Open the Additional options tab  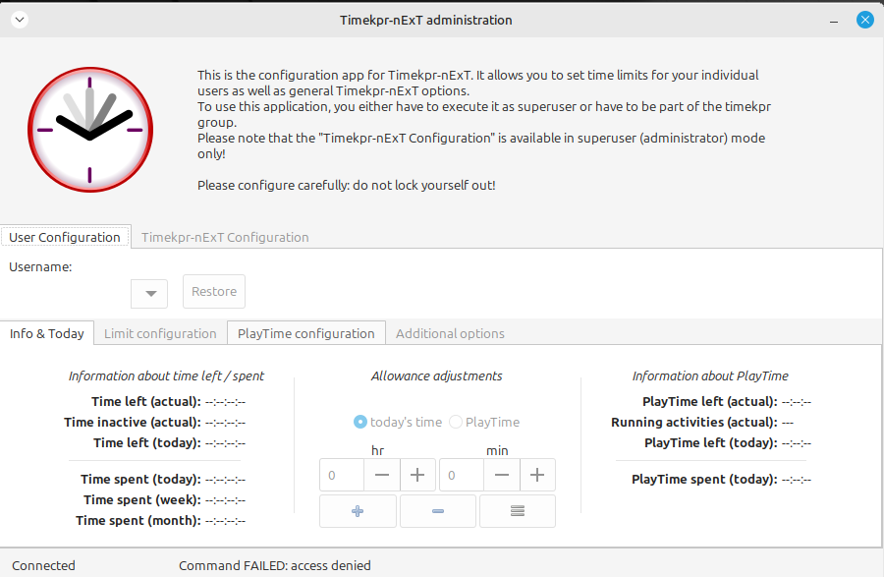[x=450, y=333]
